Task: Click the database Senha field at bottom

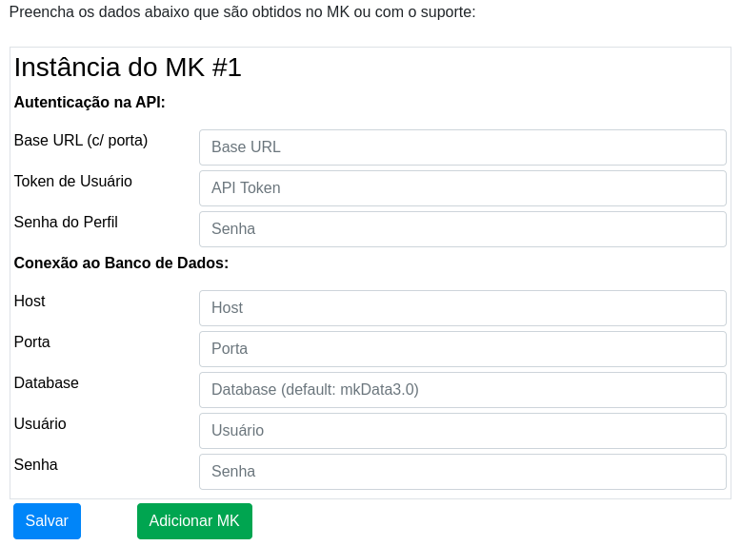Action: [x=463, y=472]
